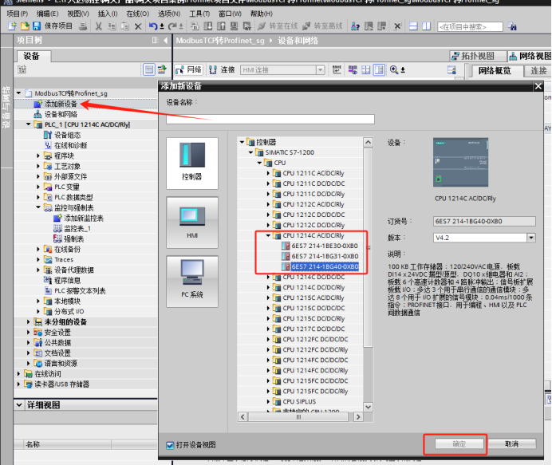552x465 pixels.
Task: Expand the 程序块 tree node
Action: click(x=38, y=156)
